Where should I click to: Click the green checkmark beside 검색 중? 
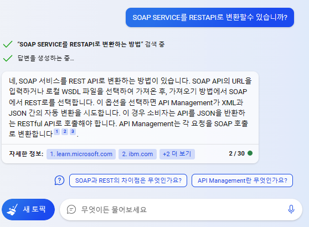click(x=8, y=44)
